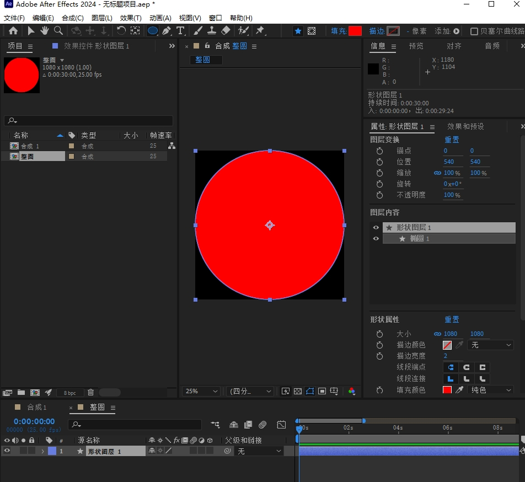Viewport: 525px width, 482px height.
Task: Open the magnification 25% dropdown
Action: coord(201,391)
